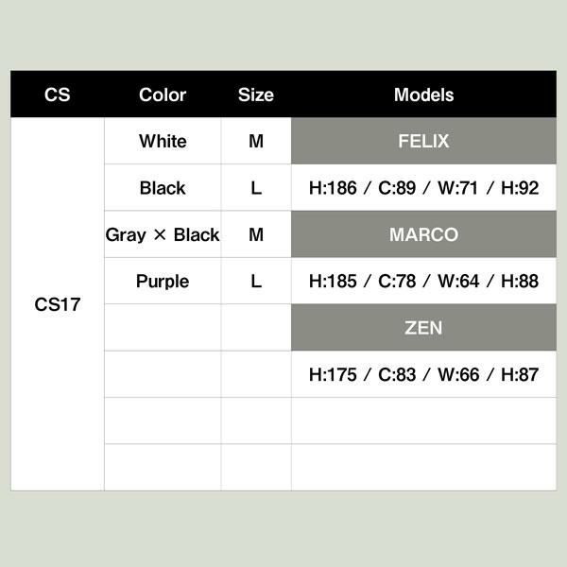Click size L in the Purple row
The height and width of the screenshot is (567, 567).
pyautogui.click(x=256, y=282)
